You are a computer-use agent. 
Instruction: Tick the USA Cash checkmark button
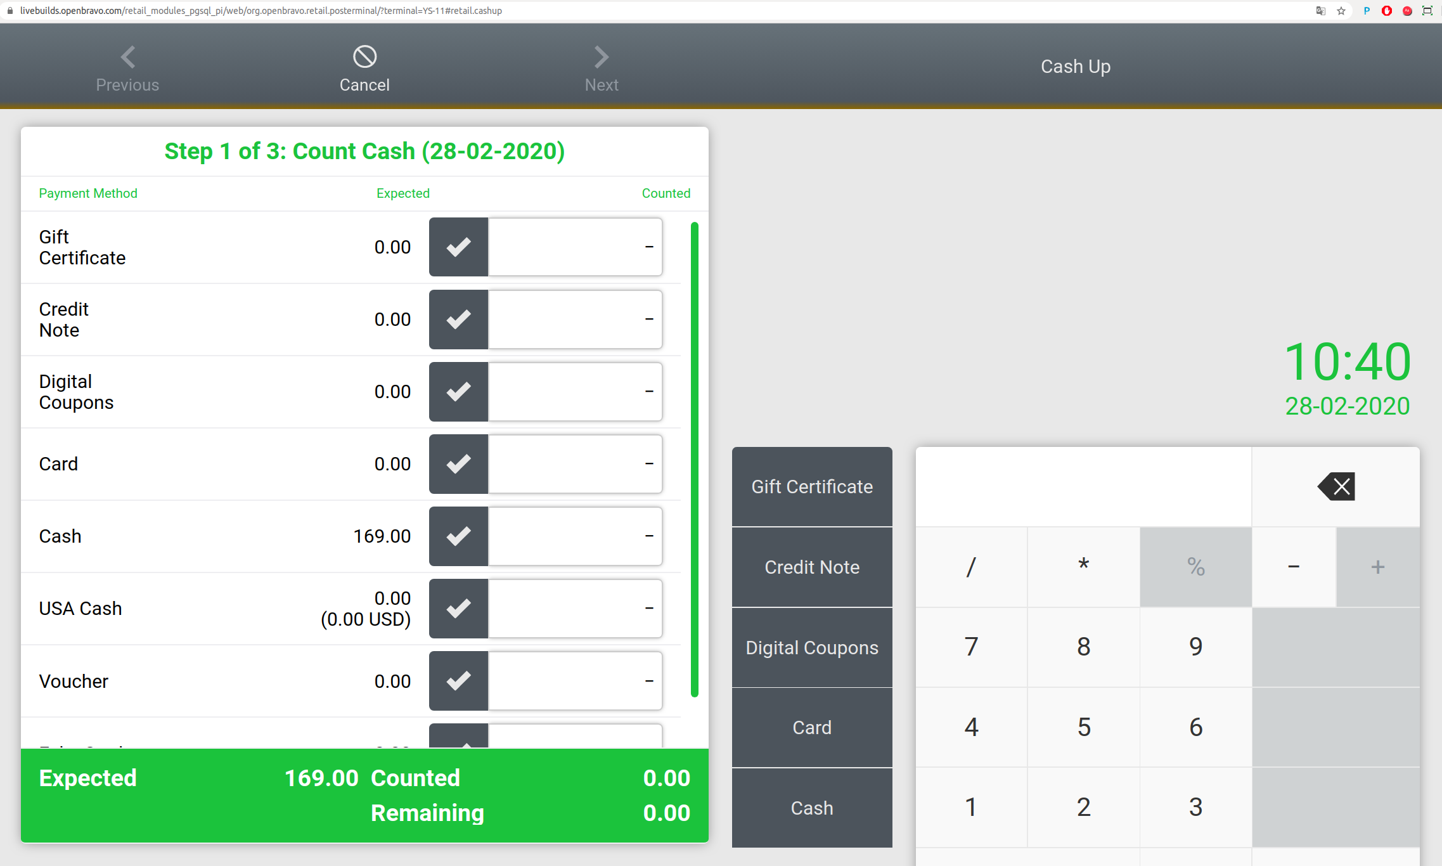[458, 609]
